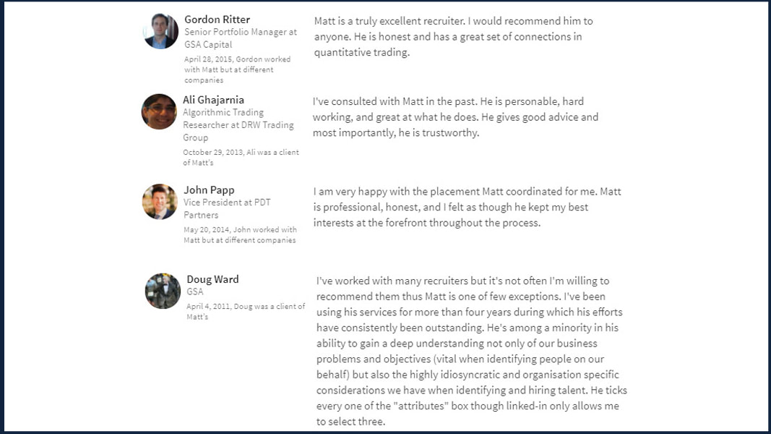Click the April 28, 2015 relationship note
Screen dimensions: 771x434
pos(238,69)
